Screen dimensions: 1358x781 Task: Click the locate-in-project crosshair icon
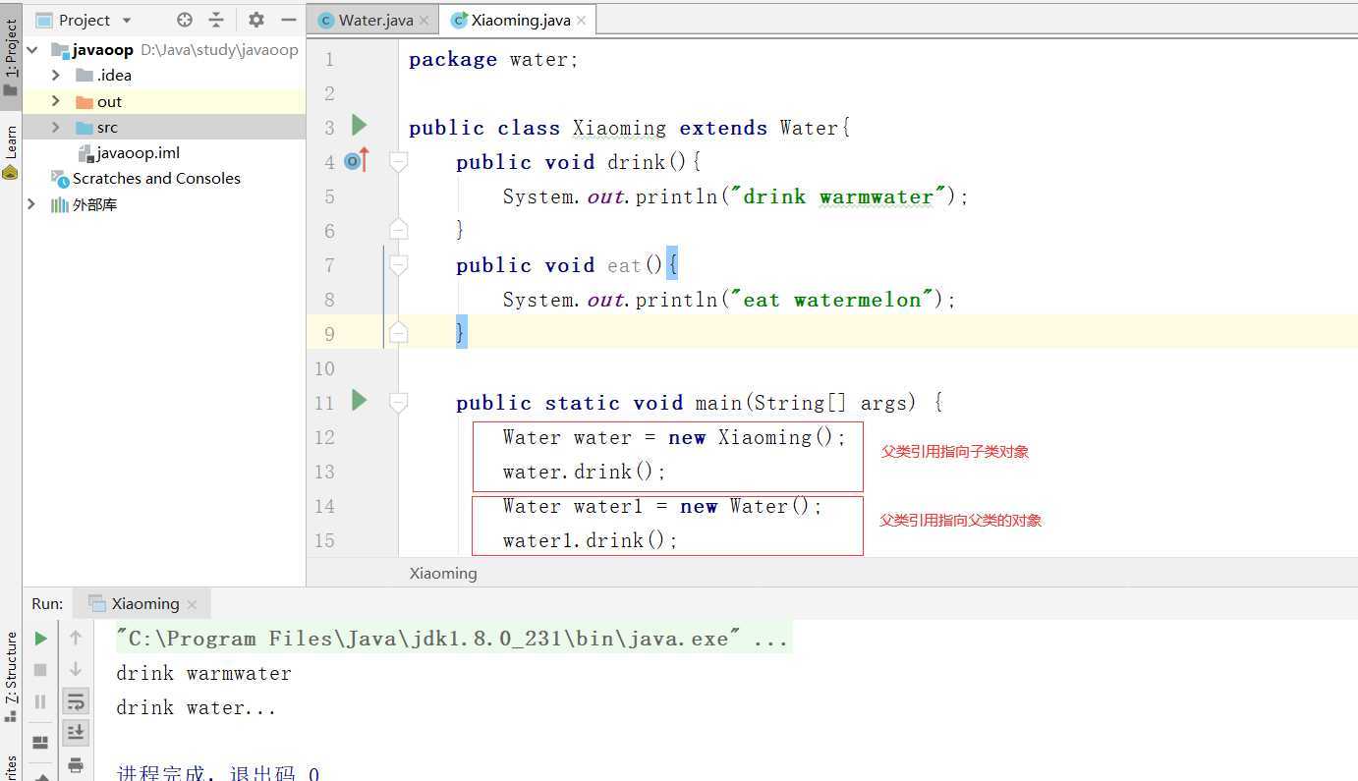(x=185, y=20)
